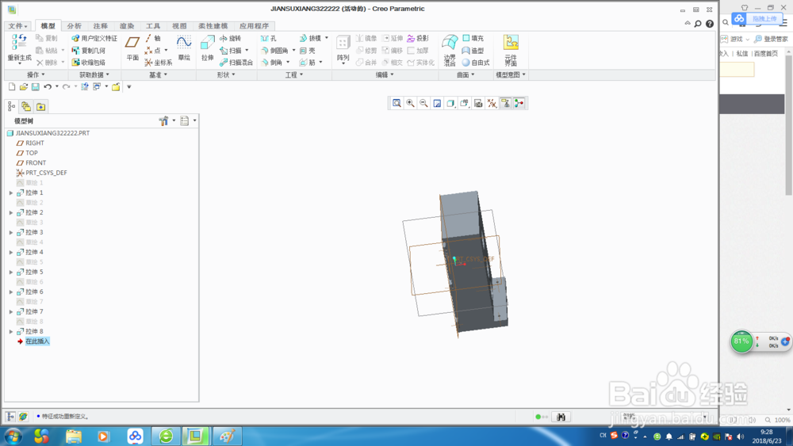Click the Repaint icon in graphics toolbar
Viewport: 793px width, 446px height.
[x=438, y=104]
